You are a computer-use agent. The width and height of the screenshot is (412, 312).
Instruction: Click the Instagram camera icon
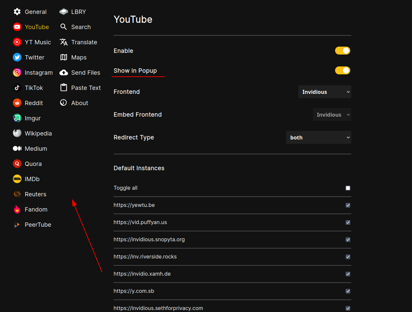pyautogui.click(x=17, y=72)
